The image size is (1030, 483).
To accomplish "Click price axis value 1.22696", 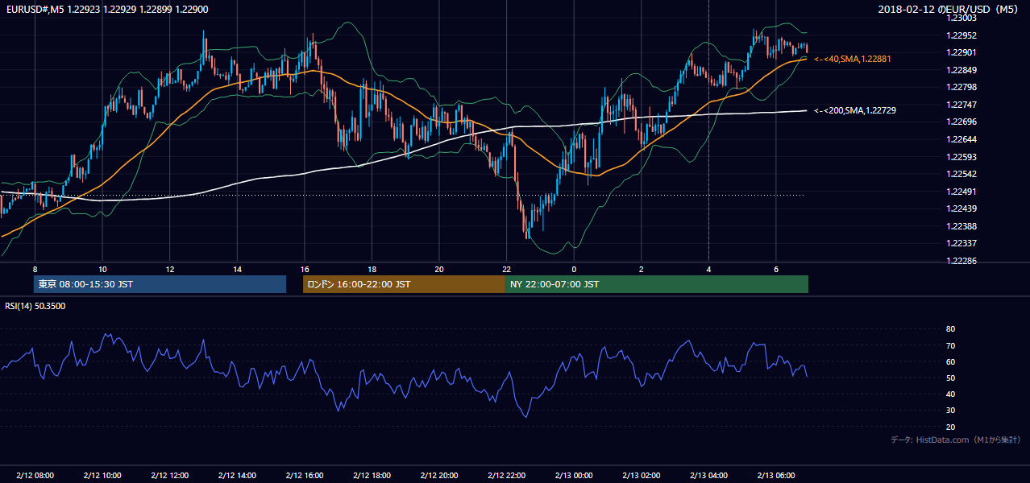I will click(961, 122).
